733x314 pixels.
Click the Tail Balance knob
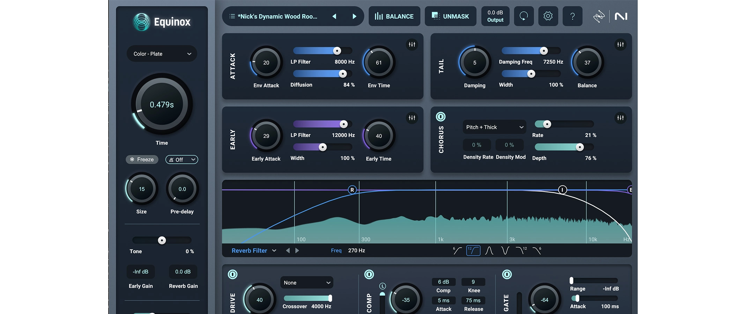click(587, 62)
